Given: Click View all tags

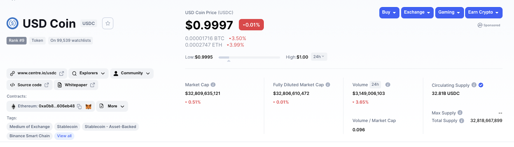Looking at the screenshot, I should (64, 136).
